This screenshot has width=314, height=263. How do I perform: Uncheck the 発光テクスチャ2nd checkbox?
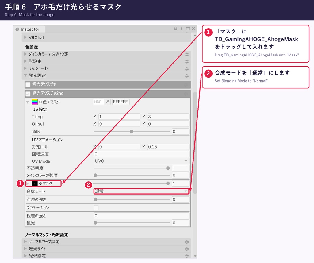[x=28, y=94]
